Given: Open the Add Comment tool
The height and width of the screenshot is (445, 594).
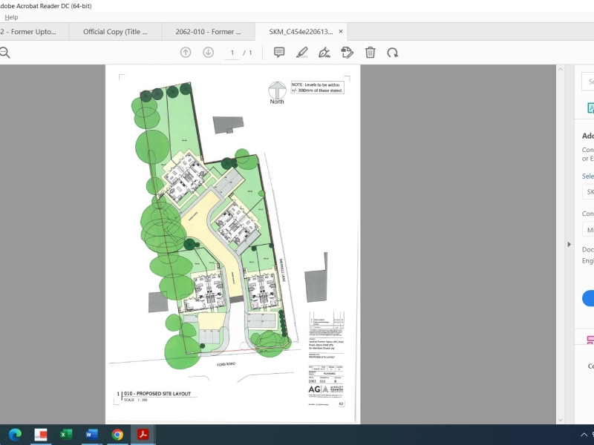Looking at the screenshot, I should (x=278, y=52).
